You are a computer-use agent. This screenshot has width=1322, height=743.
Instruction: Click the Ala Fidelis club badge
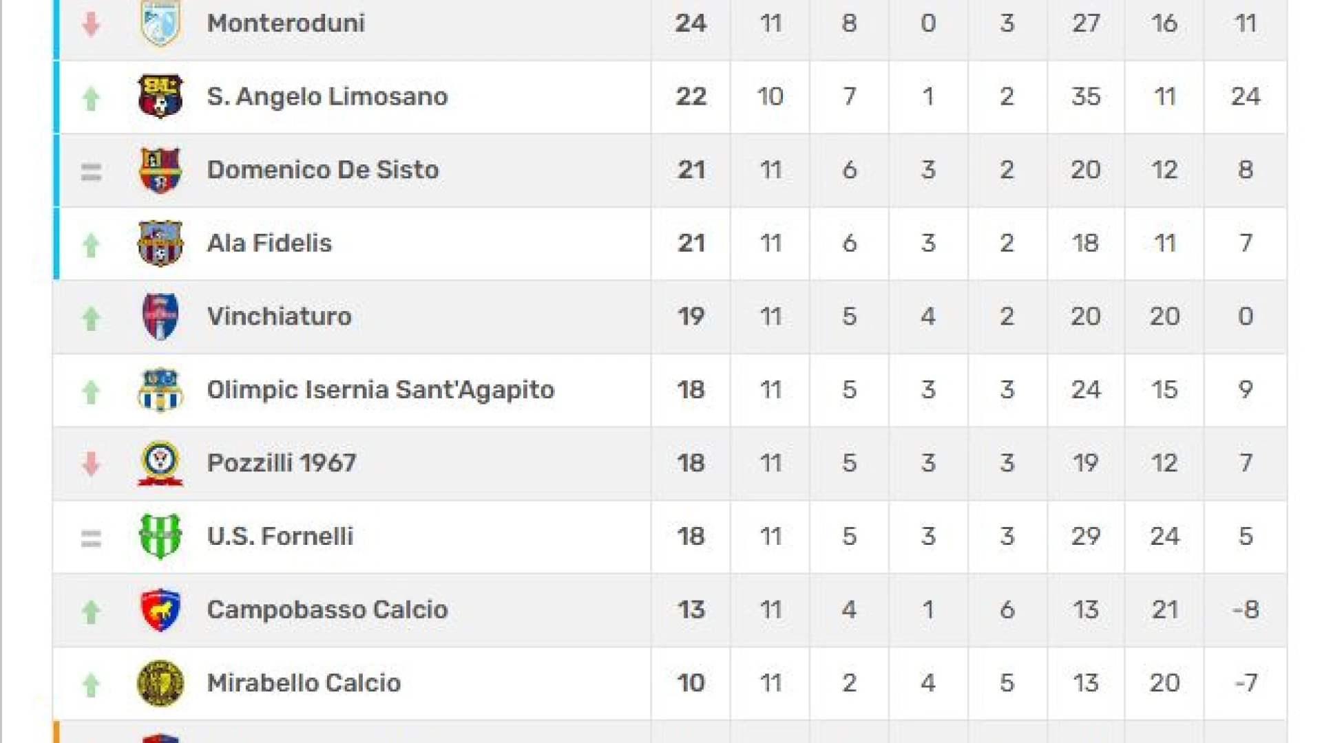point(160,243)
